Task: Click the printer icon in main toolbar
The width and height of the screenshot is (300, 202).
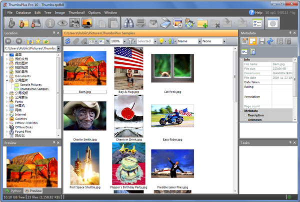Action: coord(140,23)
